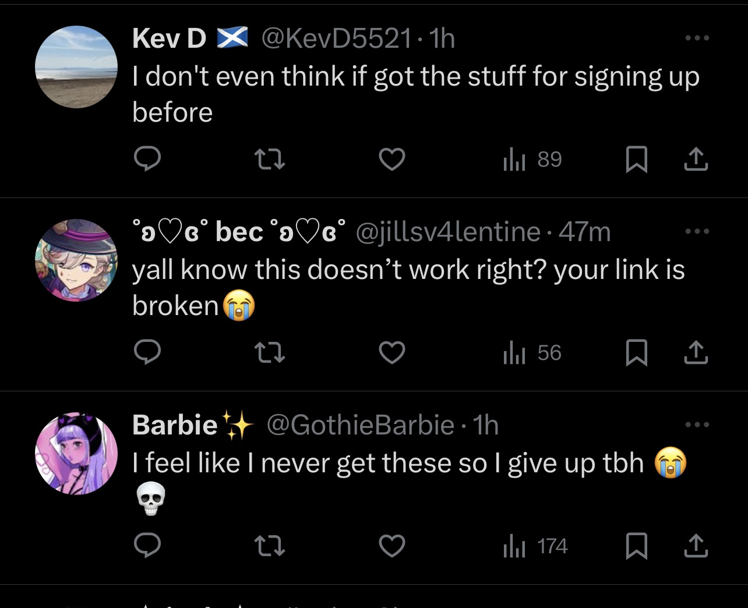Open more options on bec's tweet
This screenshot has height=608, width=748.
coord(697,232)
